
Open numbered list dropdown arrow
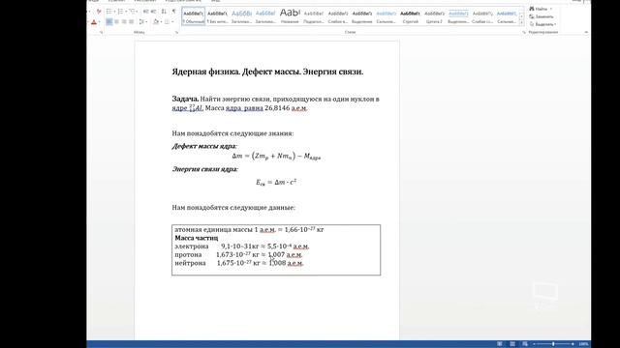125,12
